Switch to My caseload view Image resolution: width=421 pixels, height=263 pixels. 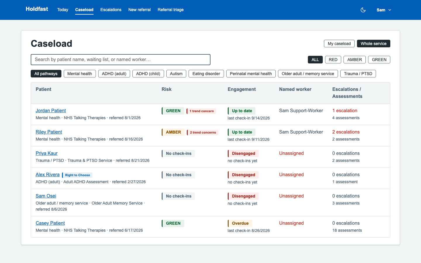pyautogui.click(x=339, y=44)
